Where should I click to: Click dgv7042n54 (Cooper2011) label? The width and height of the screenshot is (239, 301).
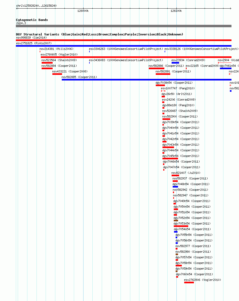[181, 139]
